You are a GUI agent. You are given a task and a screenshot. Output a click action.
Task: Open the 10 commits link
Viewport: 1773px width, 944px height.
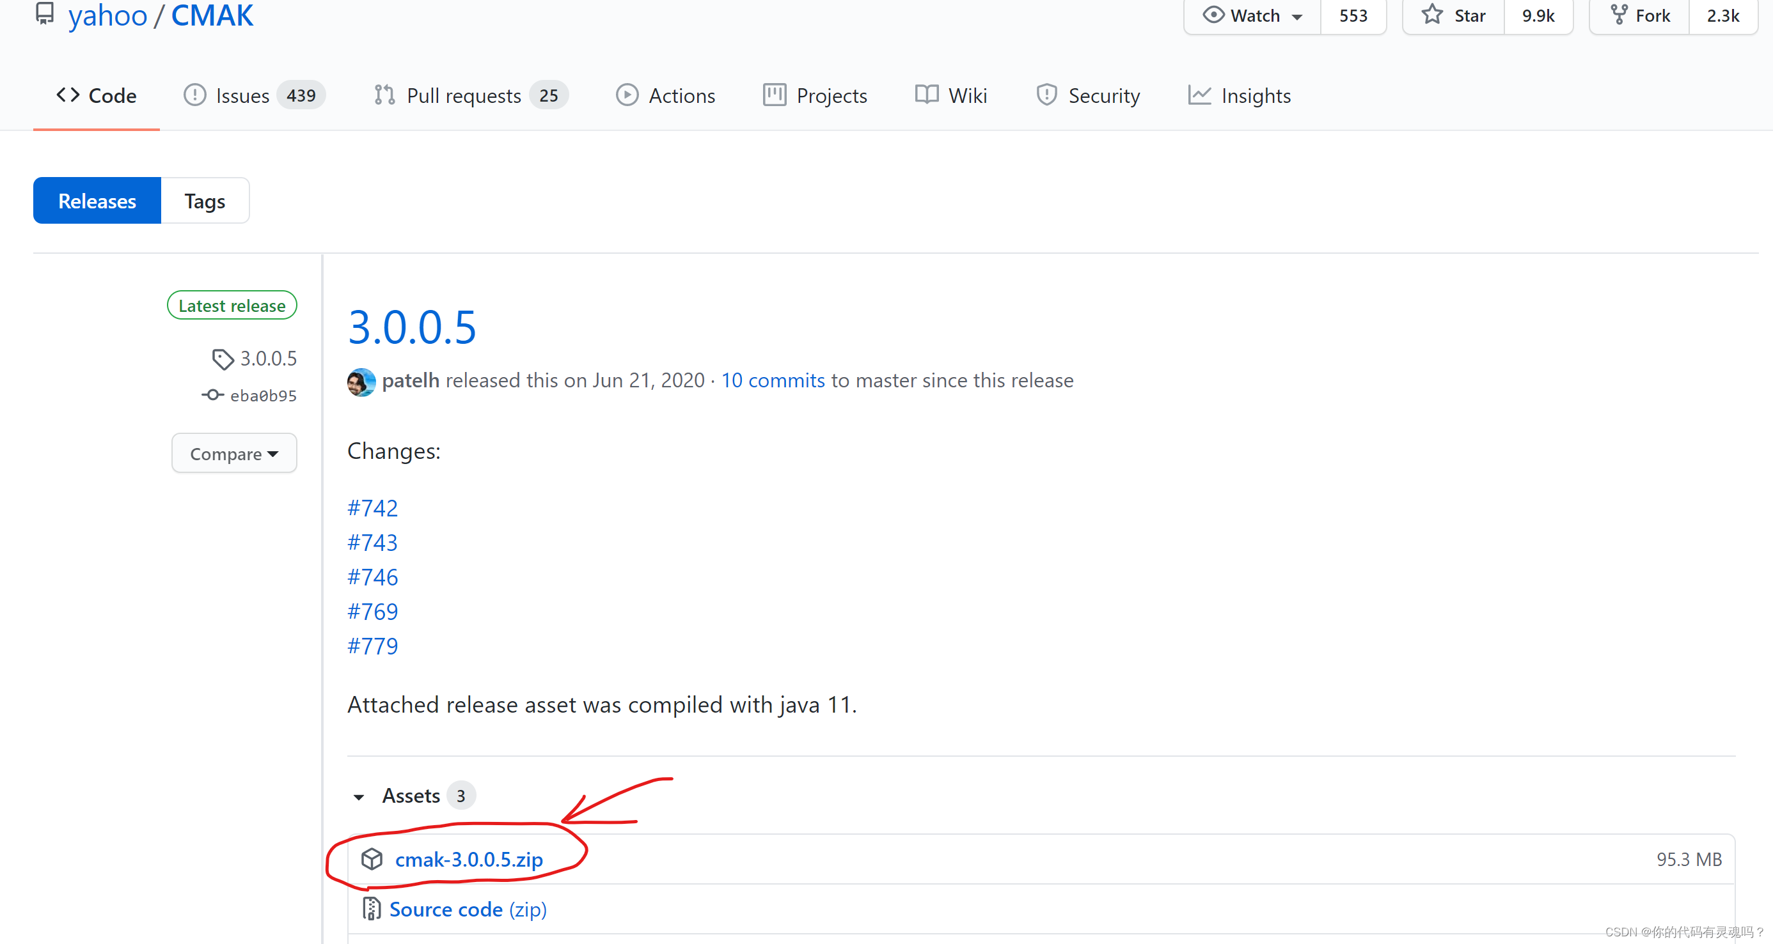[773, 380]
